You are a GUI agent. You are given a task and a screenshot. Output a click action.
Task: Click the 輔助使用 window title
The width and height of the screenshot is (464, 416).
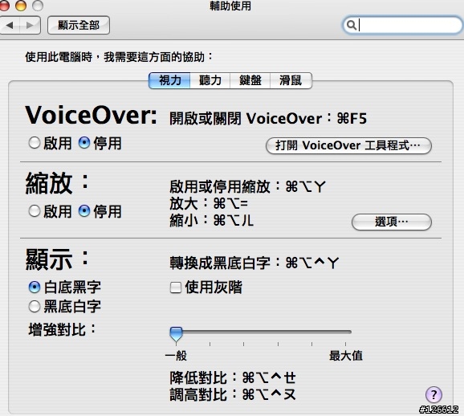pos(230,6)
